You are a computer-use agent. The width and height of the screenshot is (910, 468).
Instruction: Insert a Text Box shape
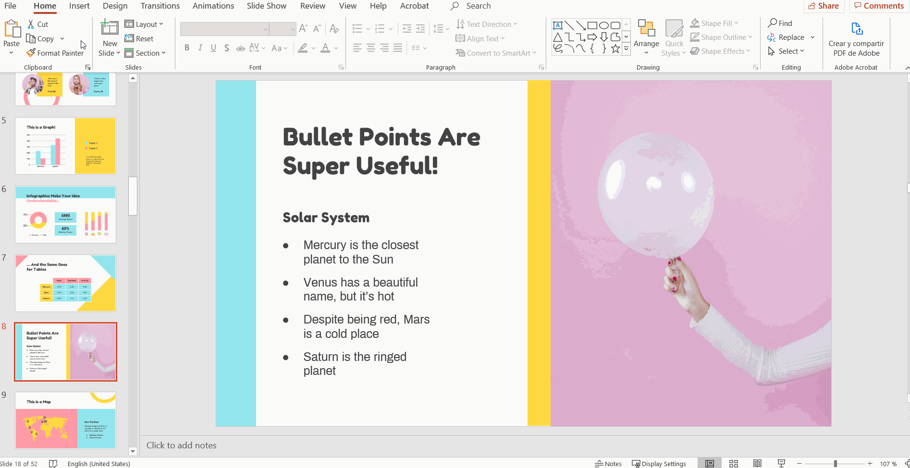[x=558, y=24]
